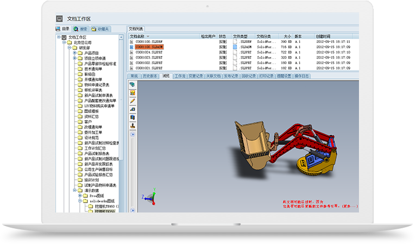Click the file type icon of C0081100.SLDASM
Screen dimensions: 415x244
(x=236, y=47)
